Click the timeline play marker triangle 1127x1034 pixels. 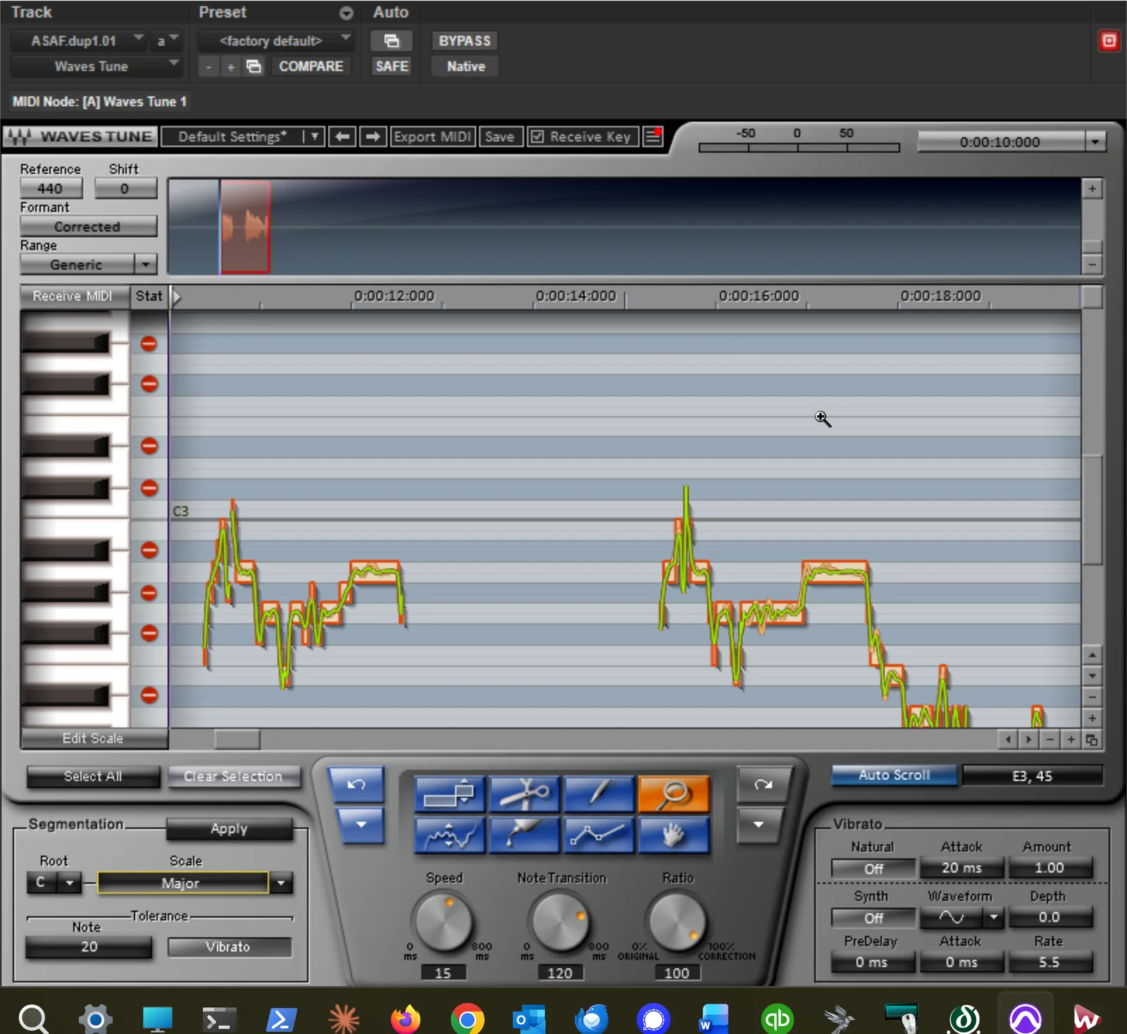[x=176, y=297]
